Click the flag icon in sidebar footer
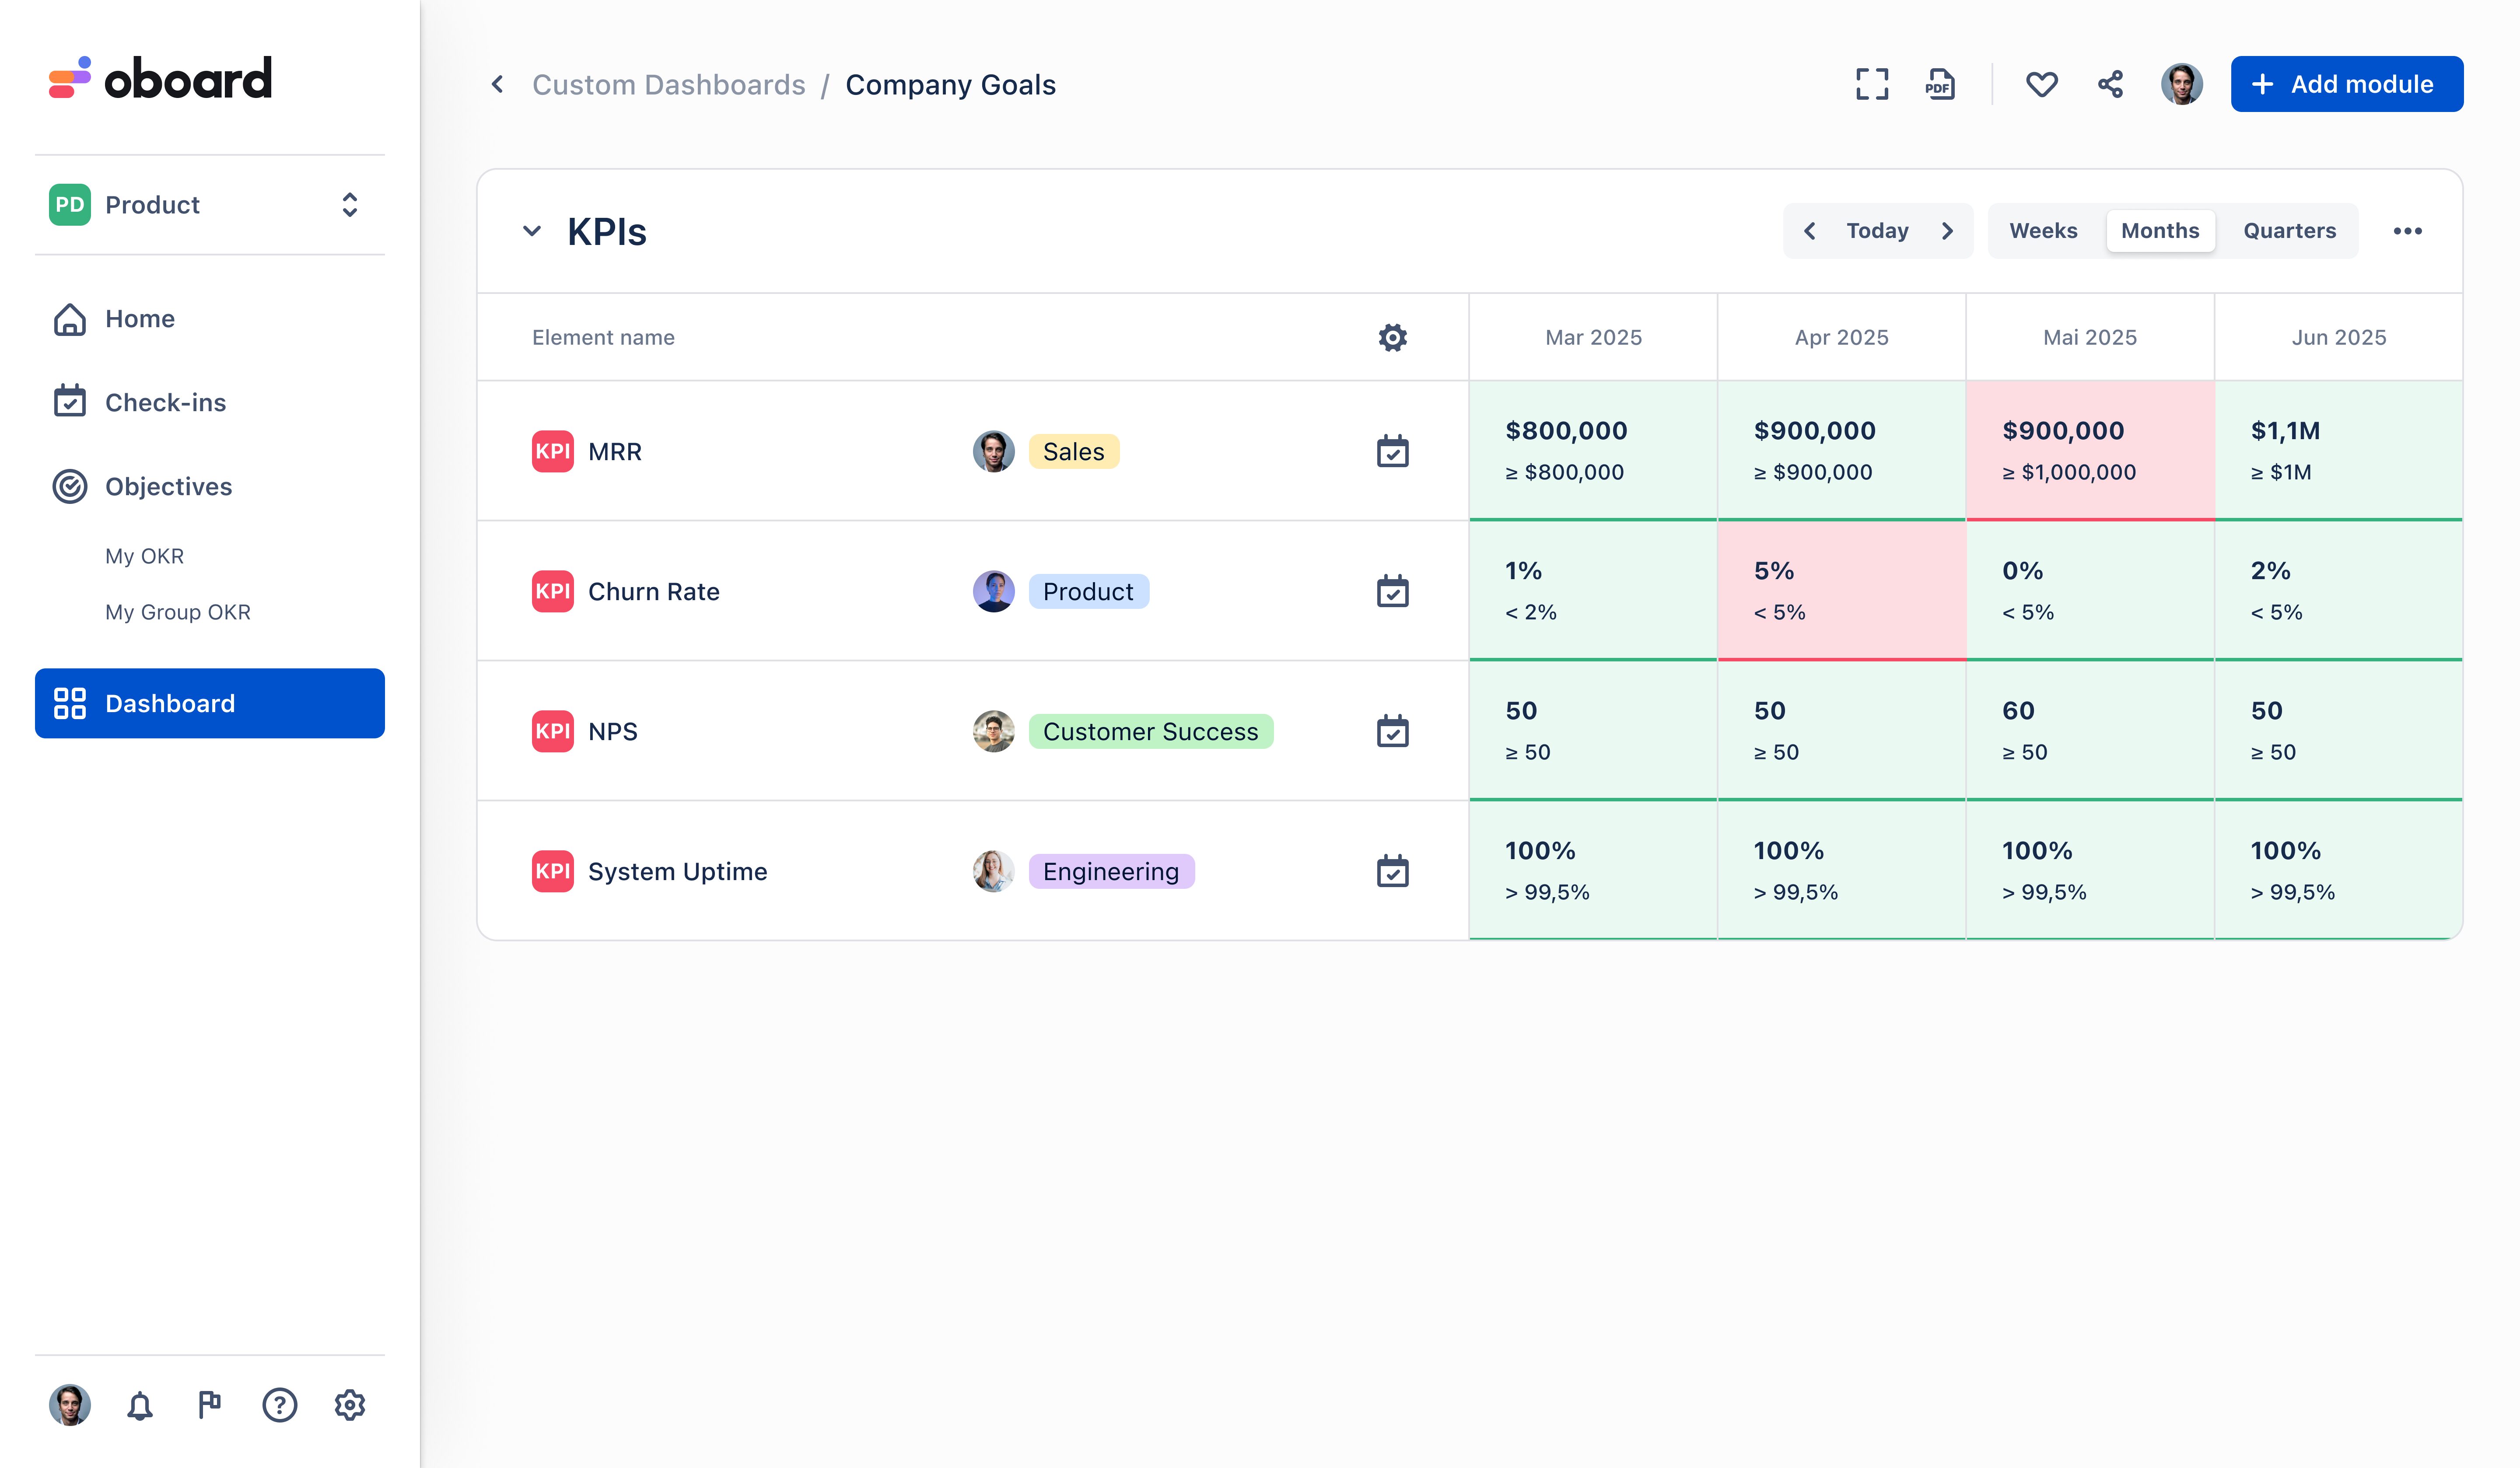 point(209,1405)
